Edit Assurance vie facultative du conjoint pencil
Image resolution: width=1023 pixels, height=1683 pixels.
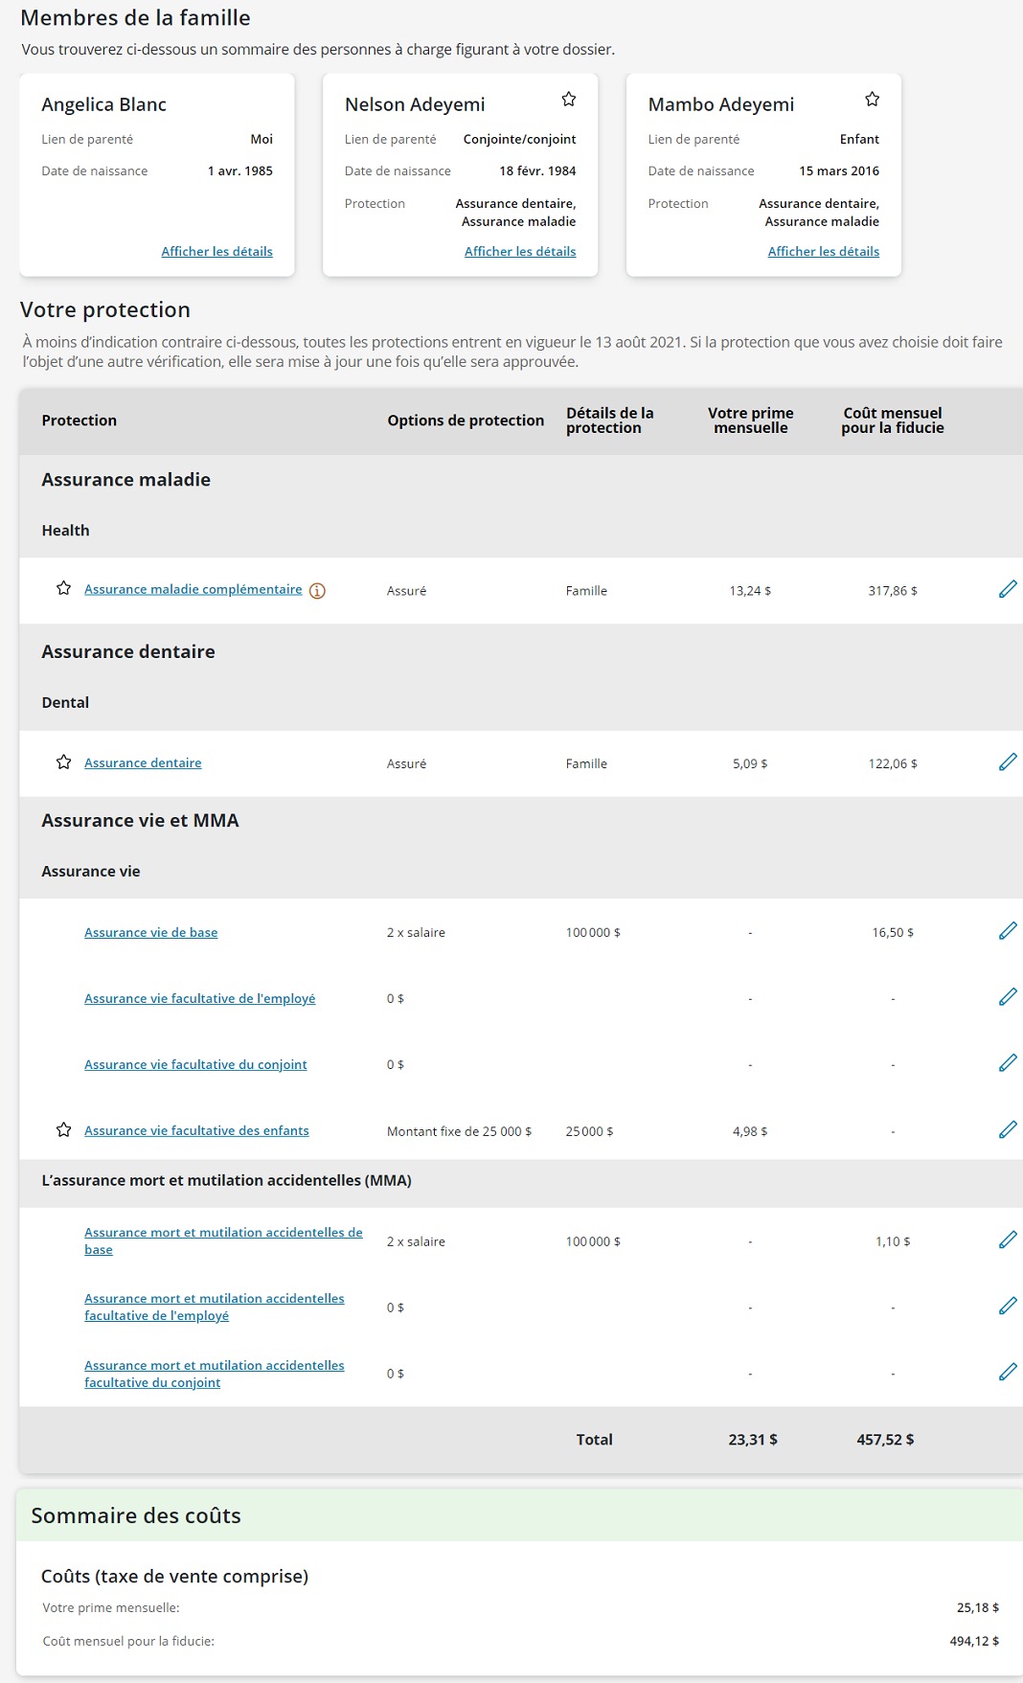1008,1063
